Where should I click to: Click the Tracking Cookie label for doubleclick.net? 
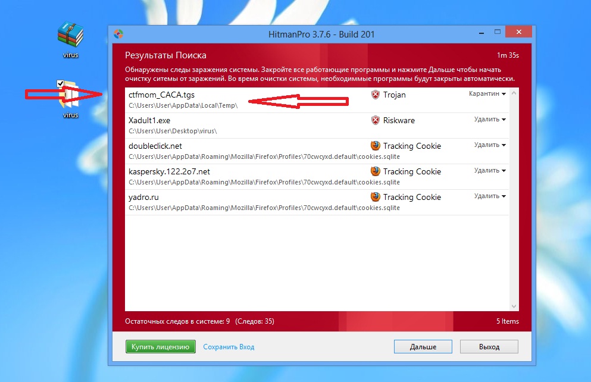(412, 146)
